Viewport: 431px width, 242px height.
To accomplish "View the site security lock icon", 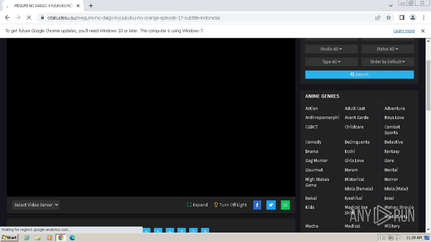I will pos(42,17).
